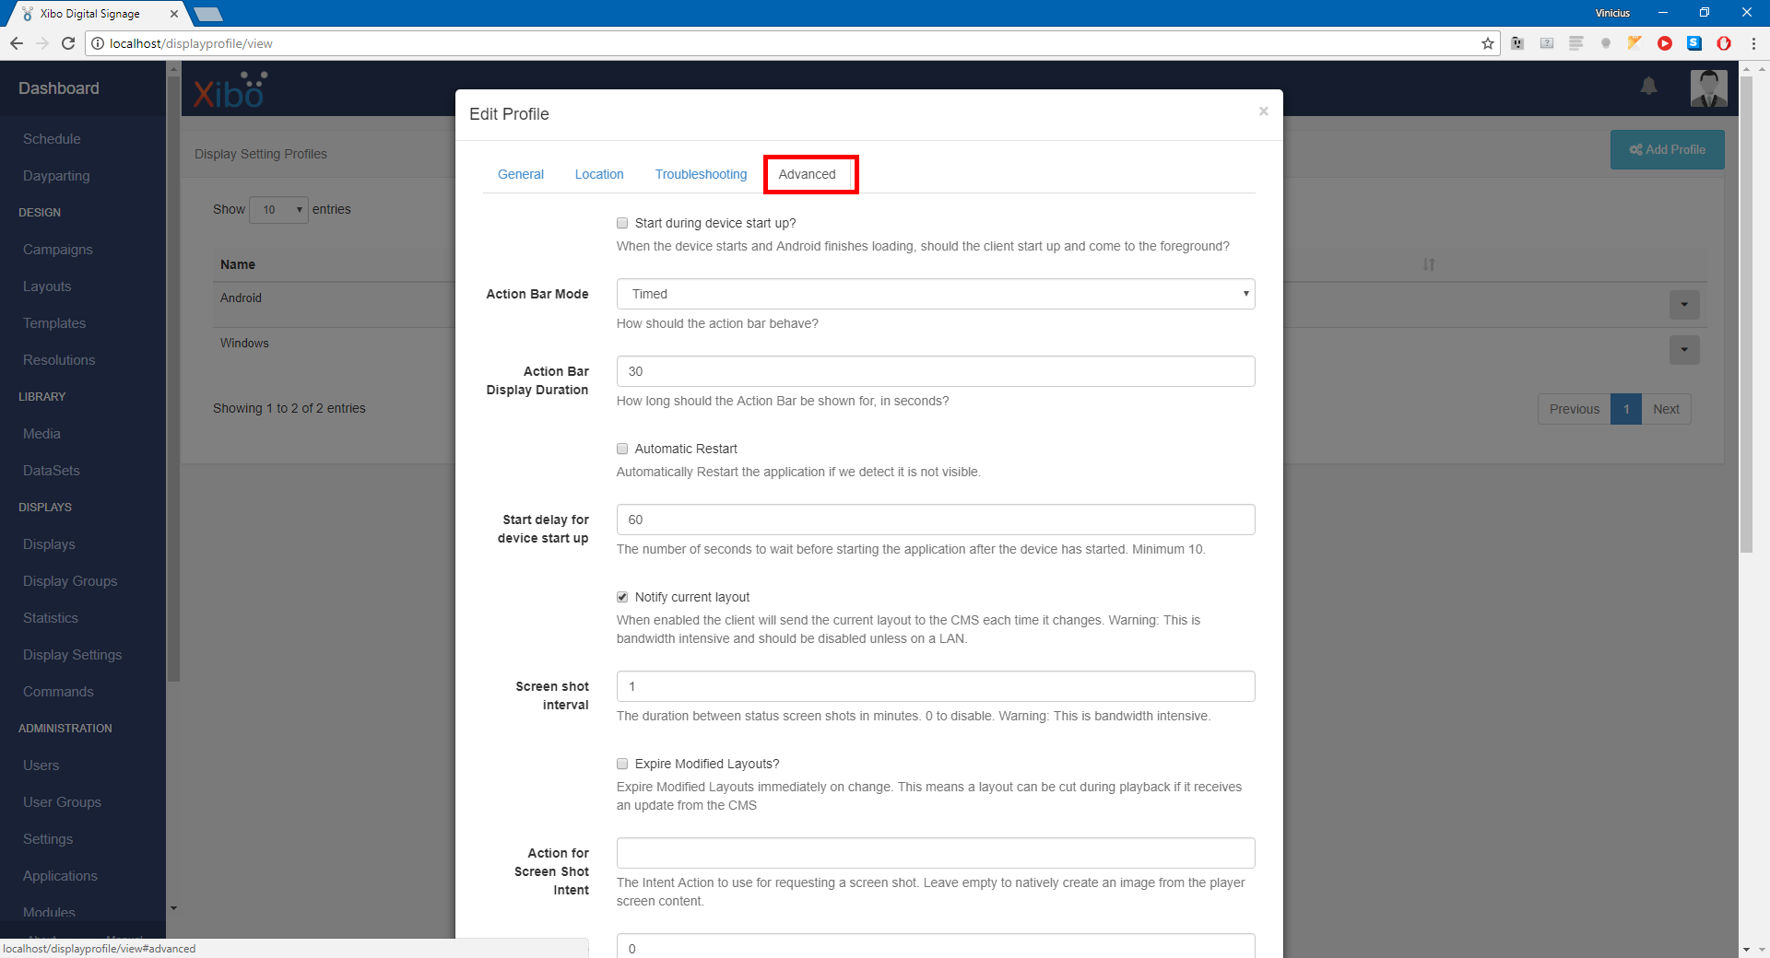Click the notification bell icon
The height and width of the screenshot is (958, 1770).
[x=1648, y=87]
